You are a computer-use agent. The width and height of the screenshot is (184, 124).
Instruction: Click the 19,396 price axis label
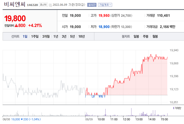pyautogui.click(x=174, y=76)
